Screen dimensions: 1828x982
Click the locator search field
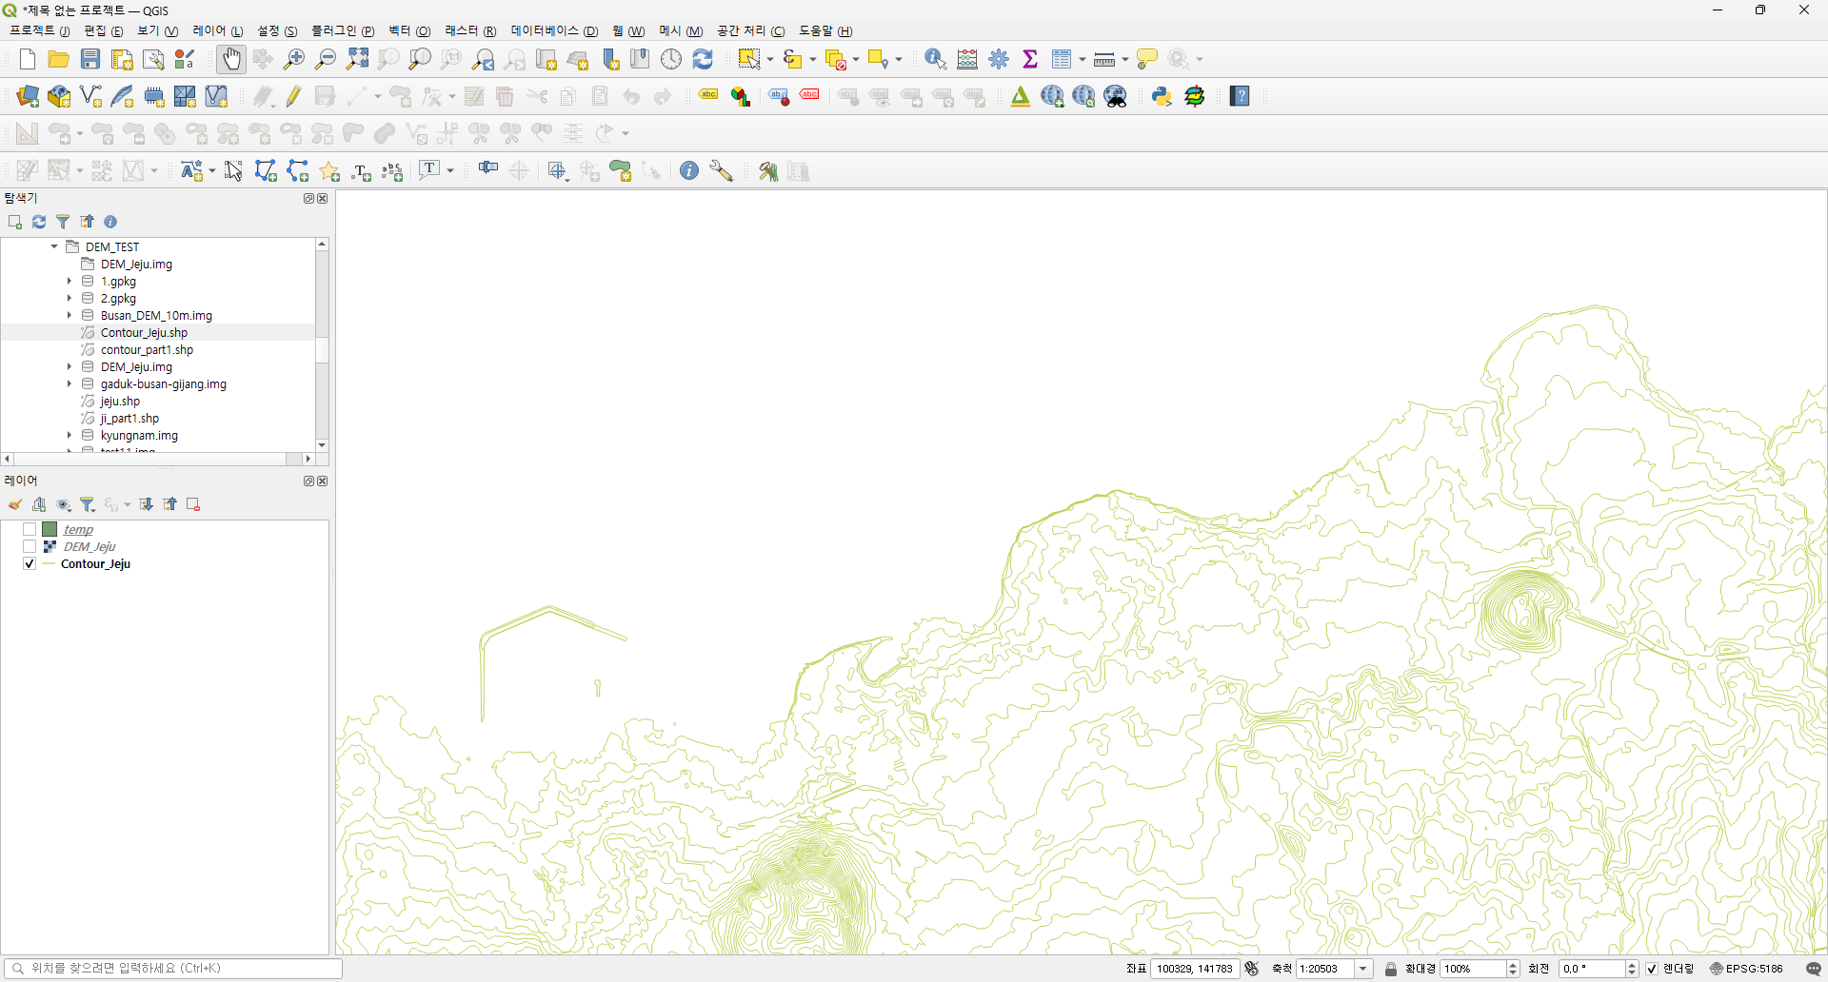click(173, 969)
